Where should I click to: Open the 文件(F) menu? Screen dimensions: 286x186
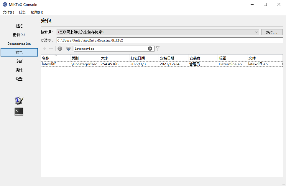[8, 12]
